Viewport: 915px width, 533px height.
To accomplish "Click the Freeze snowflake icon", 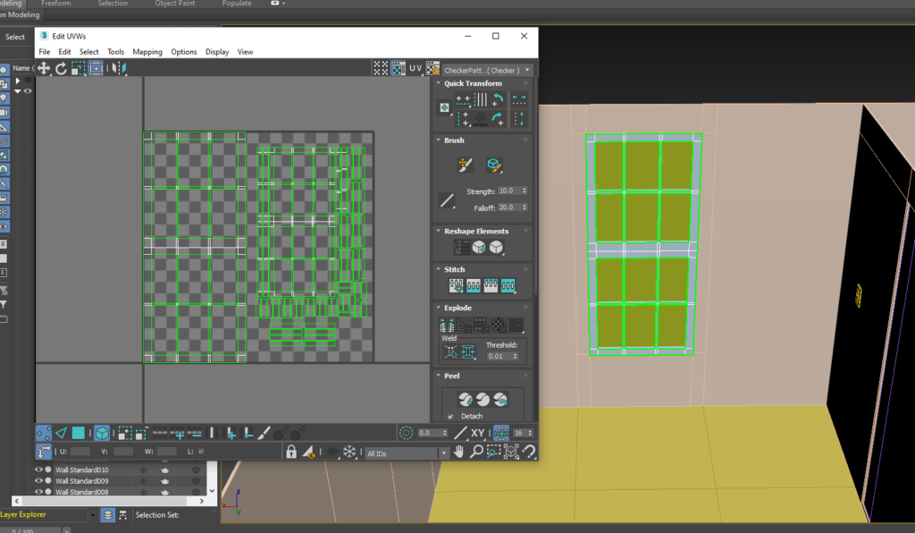I will click(348, 451).
